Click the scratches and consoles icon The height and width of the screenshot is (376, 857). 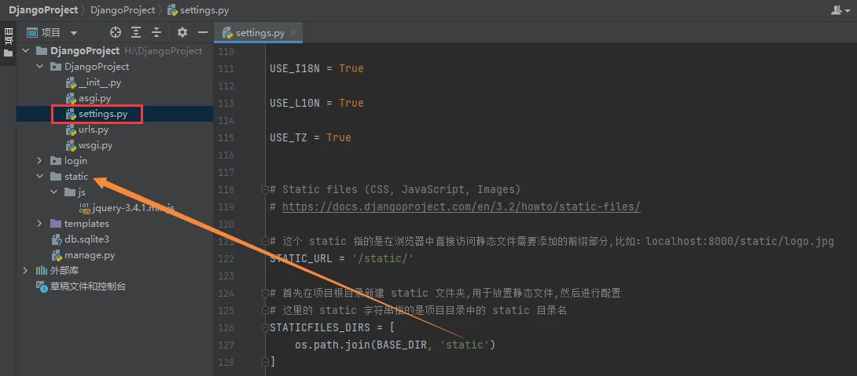(42, 287)
